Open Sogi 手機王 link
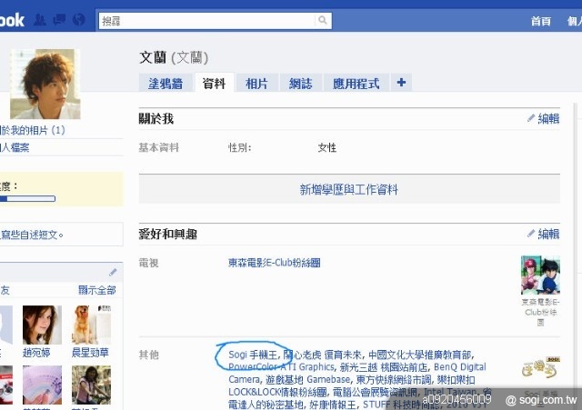 point(253,355)
